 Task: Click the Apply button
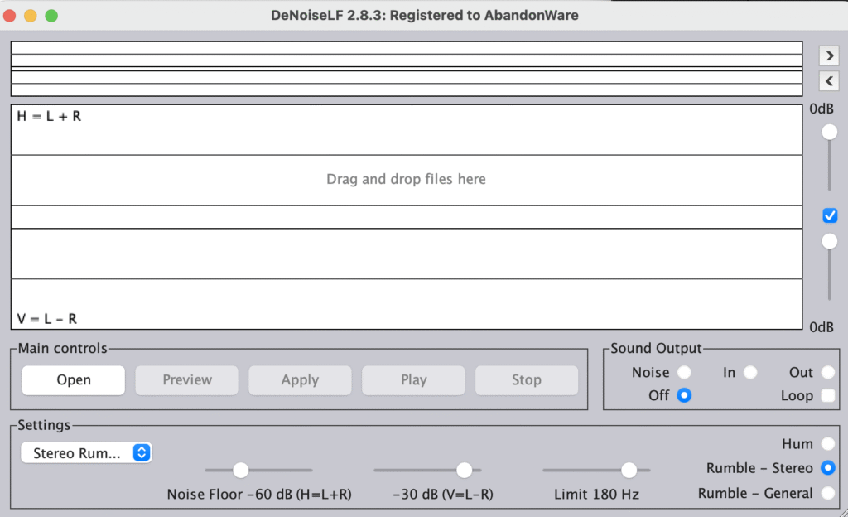pyautogui.click(x=300, y=379)
